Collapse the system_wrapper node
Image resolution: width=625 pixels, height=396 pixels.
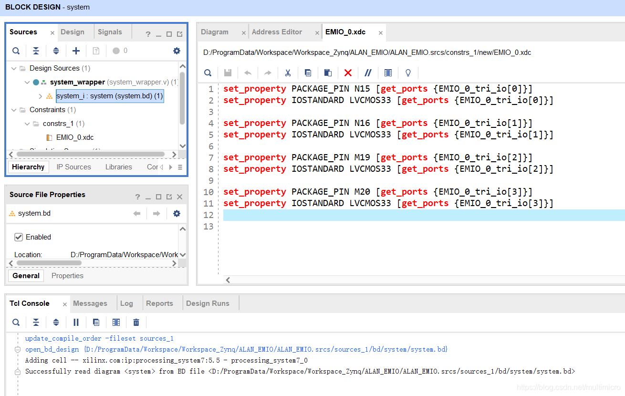[27, 82]
